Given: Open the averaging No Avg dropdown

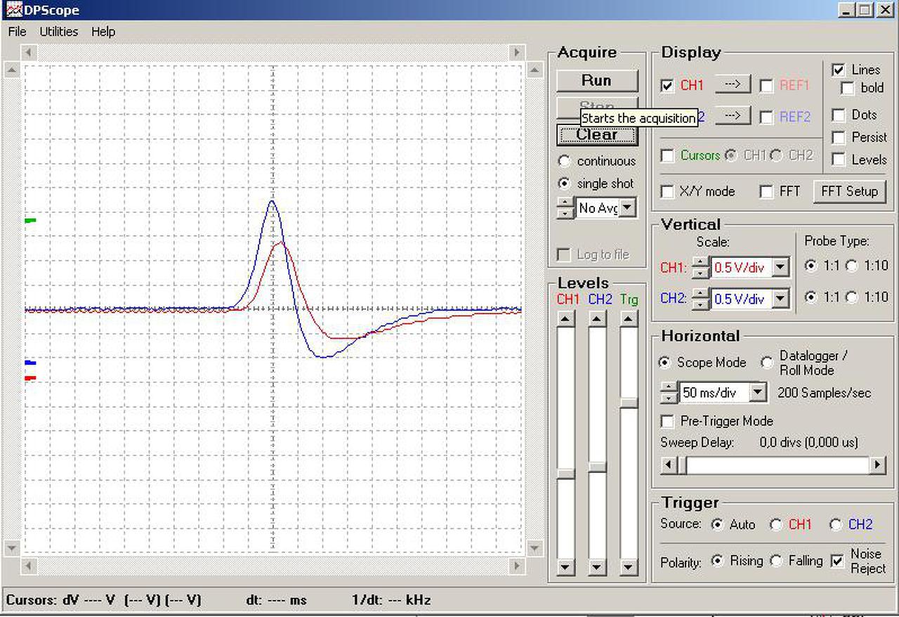Looking at the screenshot, I should click(628, 207).
